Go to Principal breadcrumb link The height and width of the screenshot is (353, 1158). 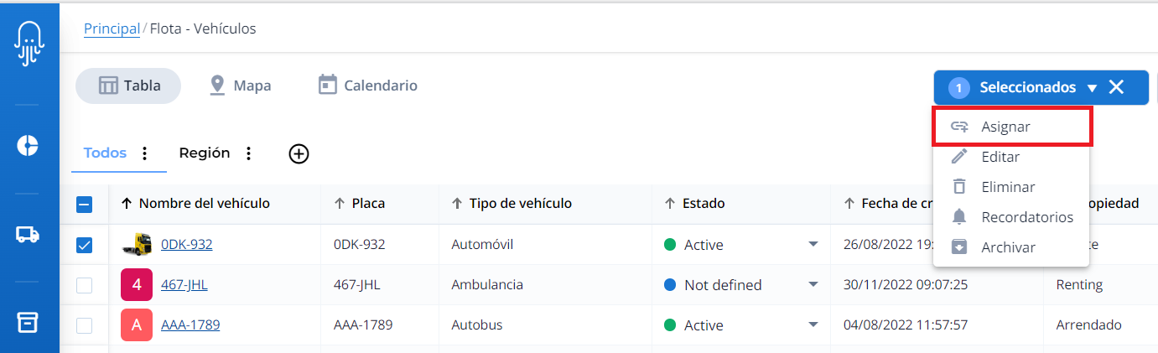112,29
